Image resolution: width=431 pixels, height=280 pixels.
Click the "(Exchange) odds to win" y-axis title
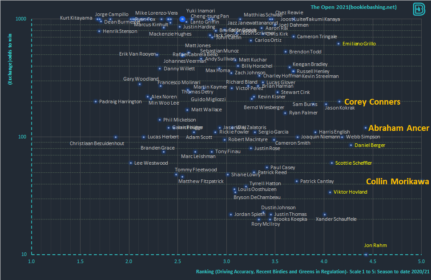click(x=10, y=59)
